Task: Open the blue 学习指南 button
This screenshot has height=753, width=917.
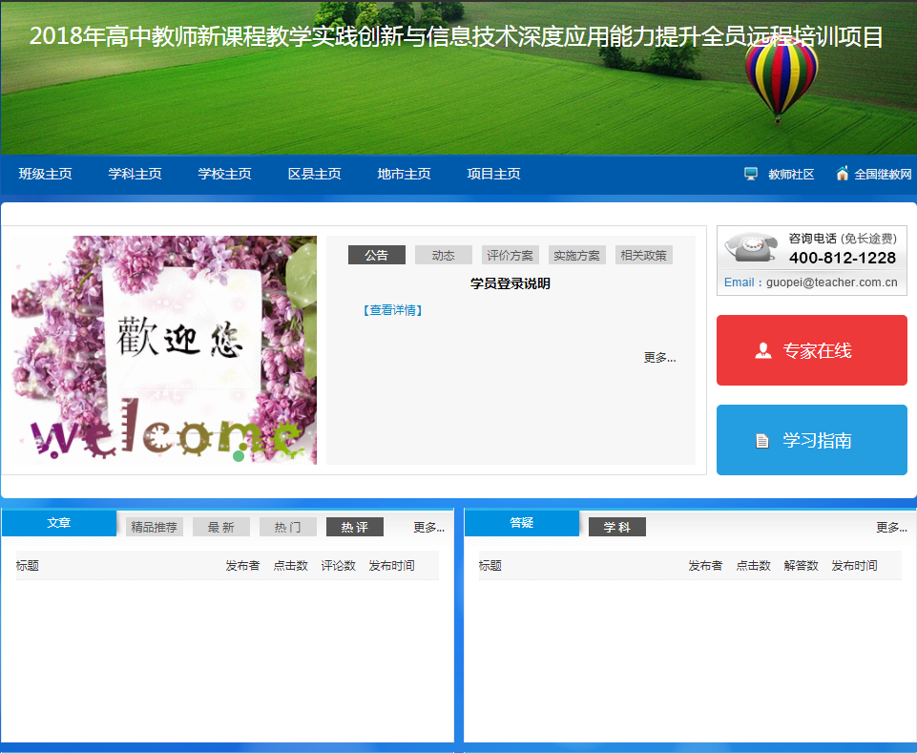Action: coord(812,440)
